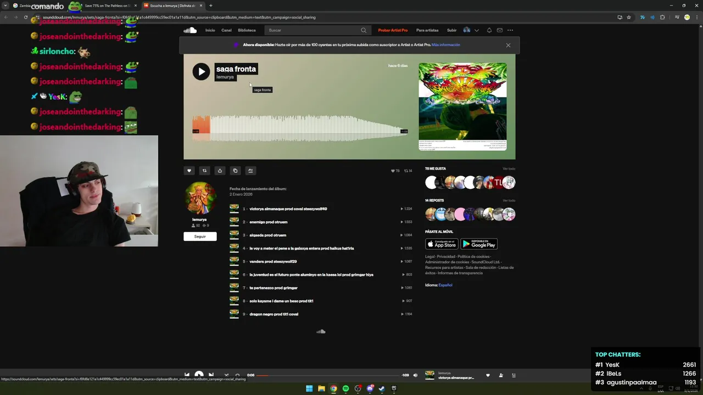Open Para artistas page

click(427, 30)
